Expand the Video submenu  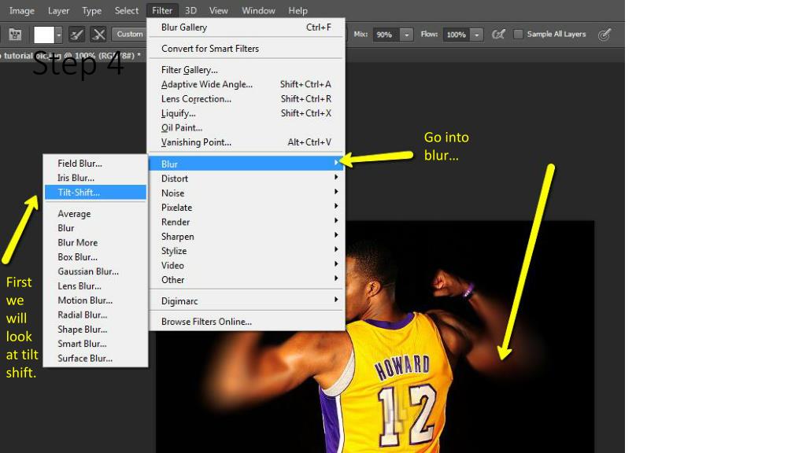246,265
